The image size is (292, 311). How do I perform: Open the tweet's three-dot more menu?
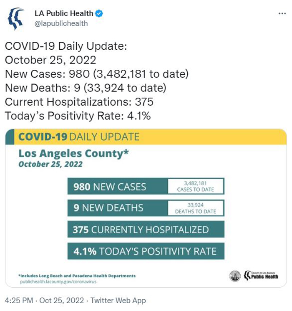tap(282, 13)
